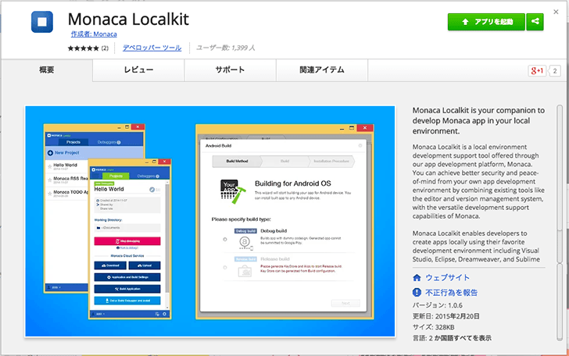
Task: Click Build Method step in screenshot
Action: tap(237, 162)
